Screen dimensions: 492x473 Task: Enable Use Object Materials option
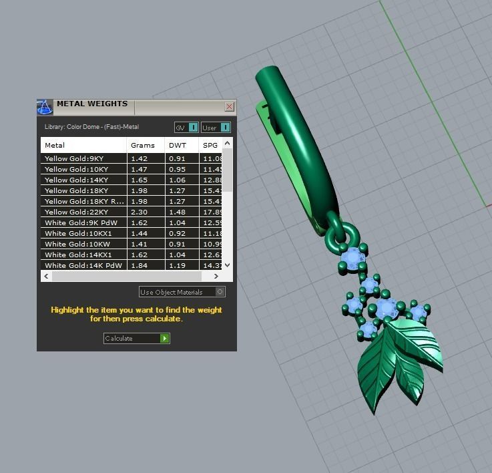pyautogui.click(x=182, y=292)
